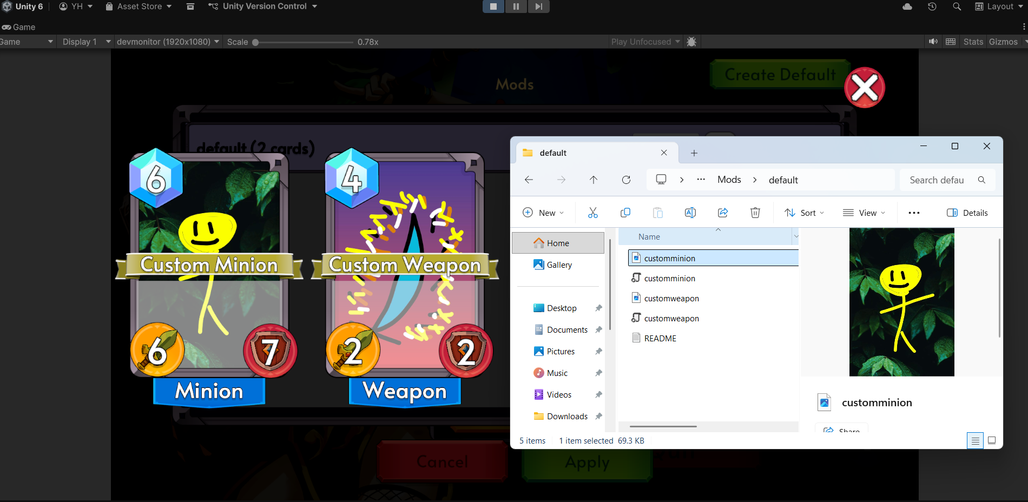Go up one folder level

(594, 180)
